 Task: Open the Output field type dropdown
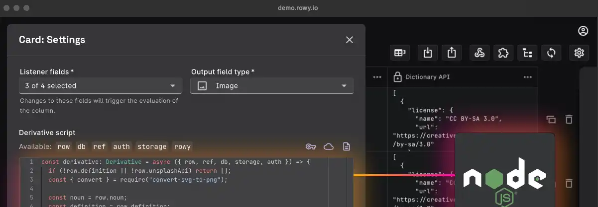coord(272,86)
